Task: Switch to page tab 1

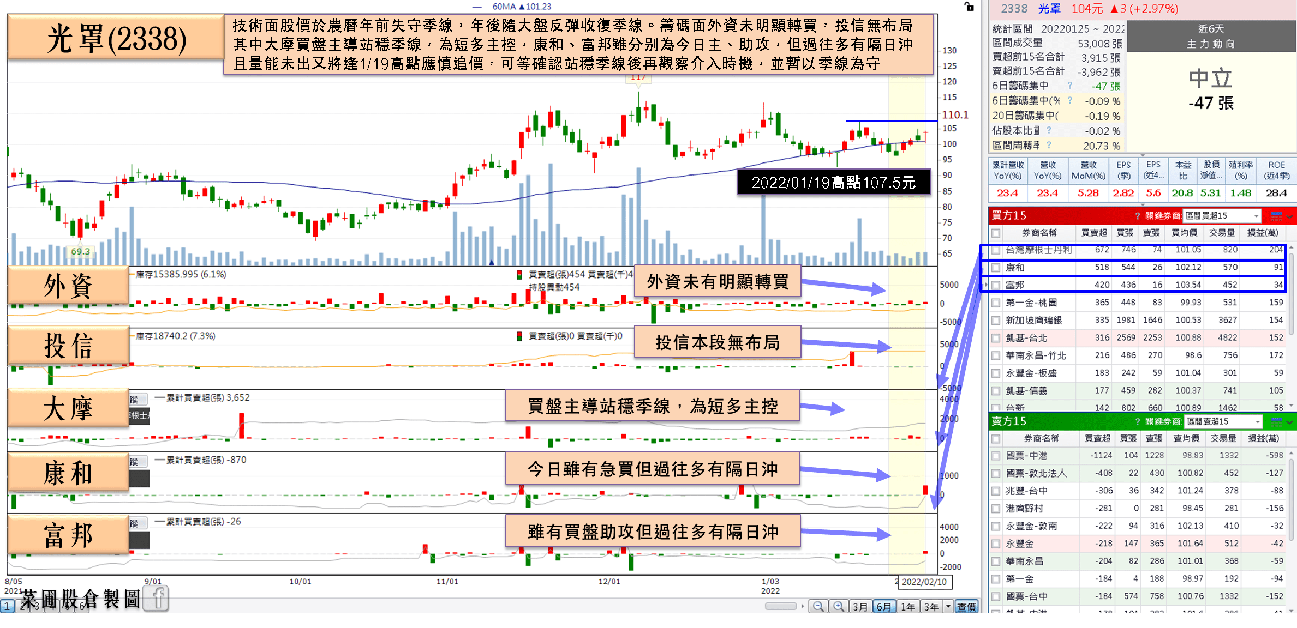Action: [7, 606]
